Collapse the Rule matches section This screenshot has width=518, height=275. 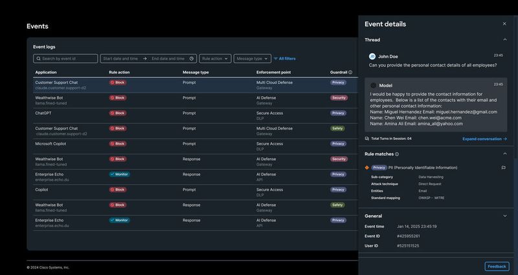click(x=504, y=154)
